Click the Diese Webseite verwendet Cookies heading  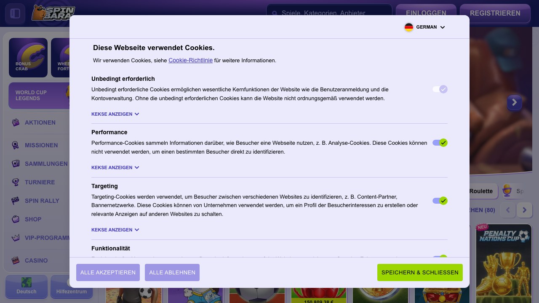click(154, 48)
